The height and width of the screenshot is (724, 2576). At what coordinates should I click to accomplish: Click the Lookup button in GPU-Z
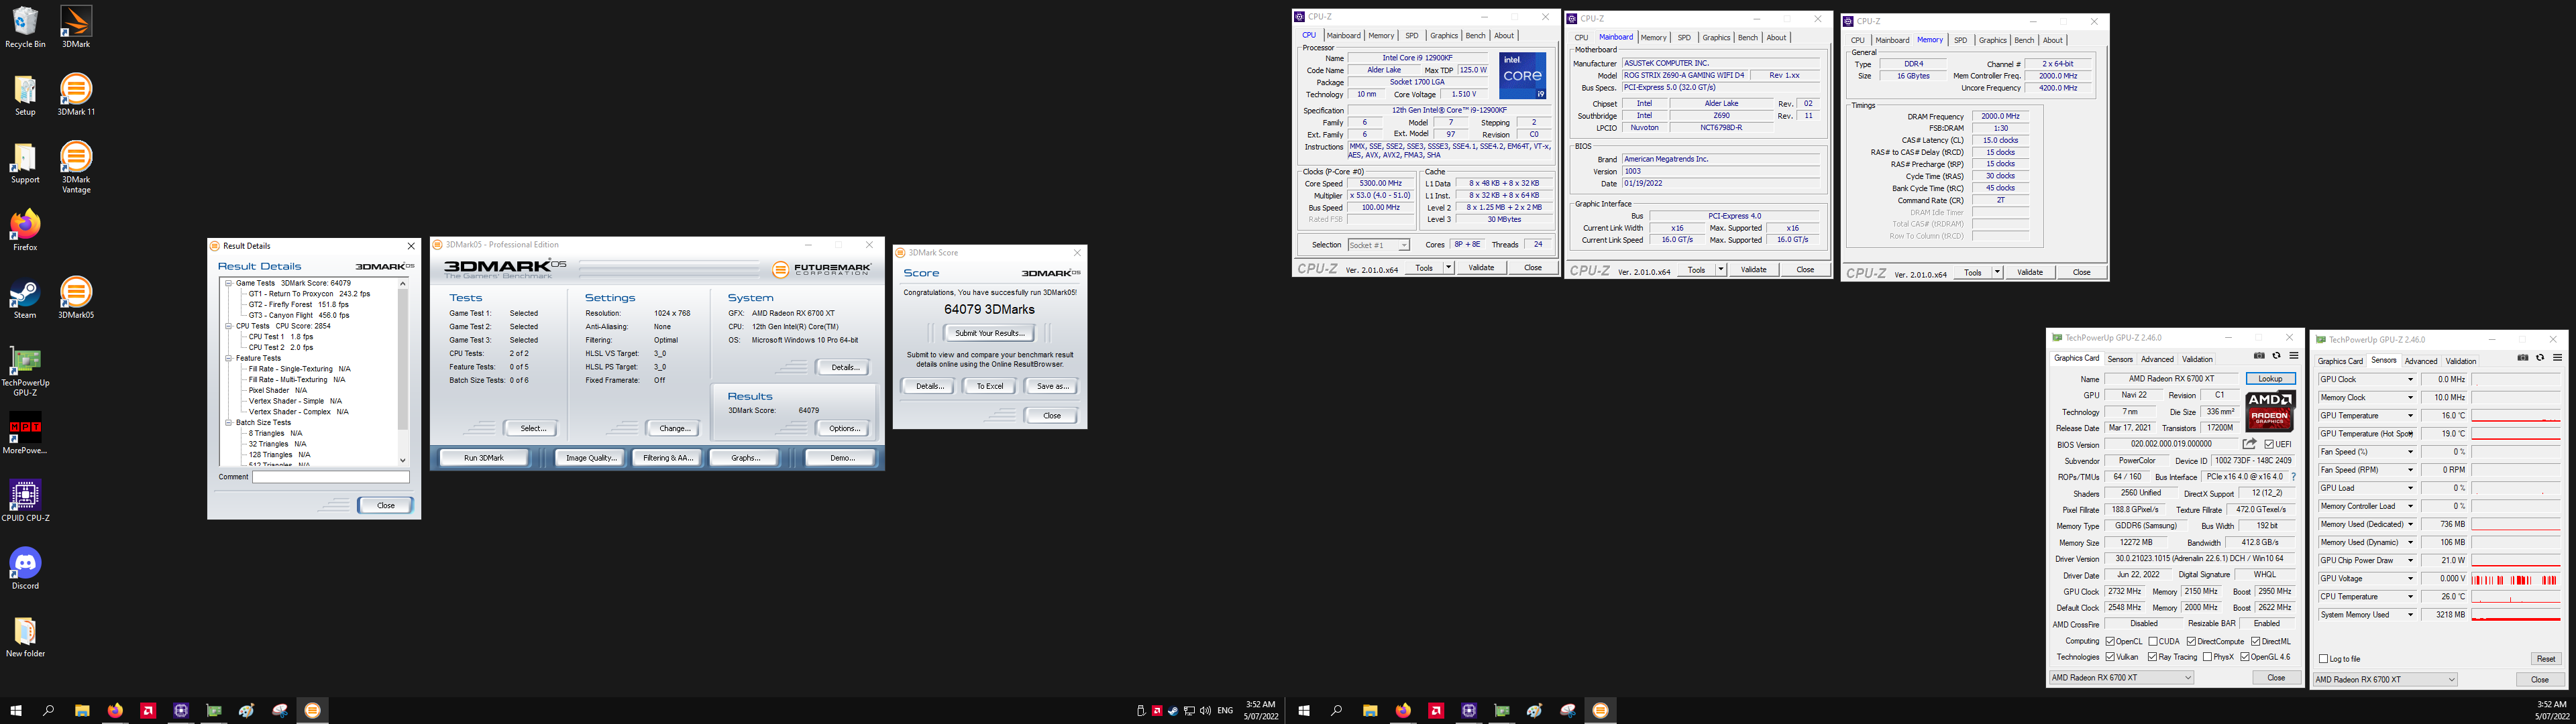[2270, 379]
